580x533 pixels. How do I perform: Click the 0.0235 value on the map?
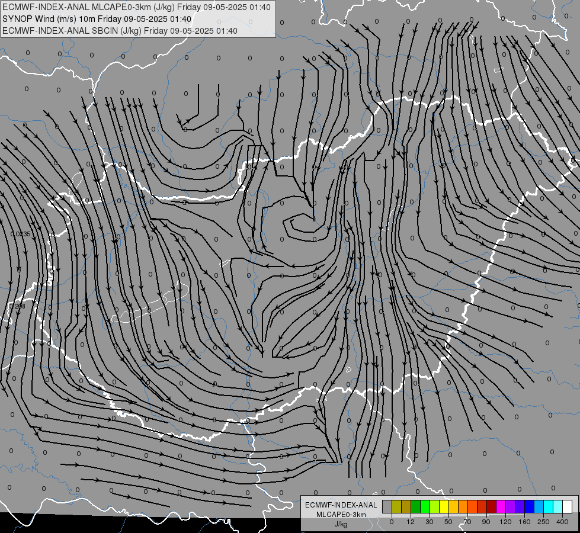(20, 234)
